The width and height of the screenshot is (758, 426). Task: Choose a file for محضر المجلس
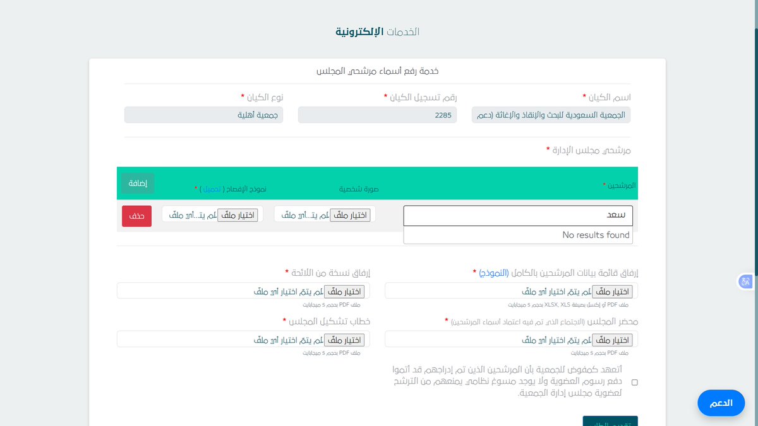611,339
